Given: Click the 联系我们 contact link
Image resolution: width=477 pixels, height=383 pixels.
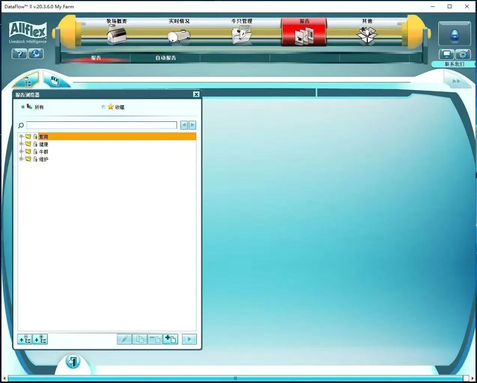Looking at the screenshot, I should (x=454, y=64).
